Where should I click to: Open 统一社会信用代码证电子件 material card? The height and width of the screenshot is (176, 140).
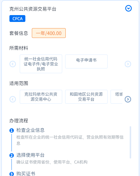[x=41, y=64]
